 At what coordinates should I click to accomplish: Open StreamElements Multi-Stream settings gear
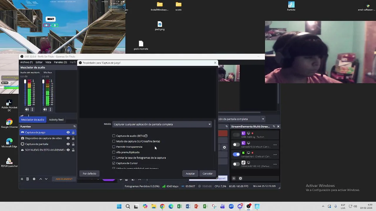click(240, 178)
